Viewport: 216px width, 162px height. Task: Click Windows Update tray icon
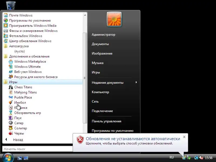pyautogui.click(x=184, y=157)
